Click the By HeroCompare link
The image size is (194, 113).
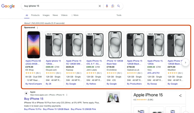(x=33, y=84)
